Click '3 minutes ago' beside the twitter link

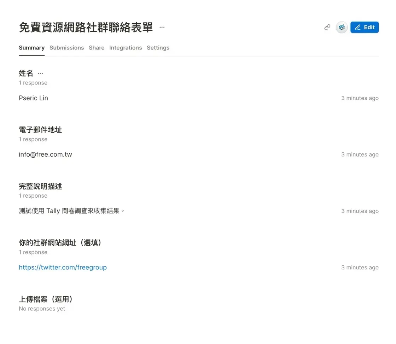(x=360, y=267)
